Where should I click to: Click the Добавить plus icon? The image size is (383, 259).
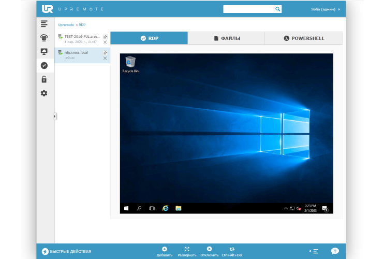(x=164, y=249)
